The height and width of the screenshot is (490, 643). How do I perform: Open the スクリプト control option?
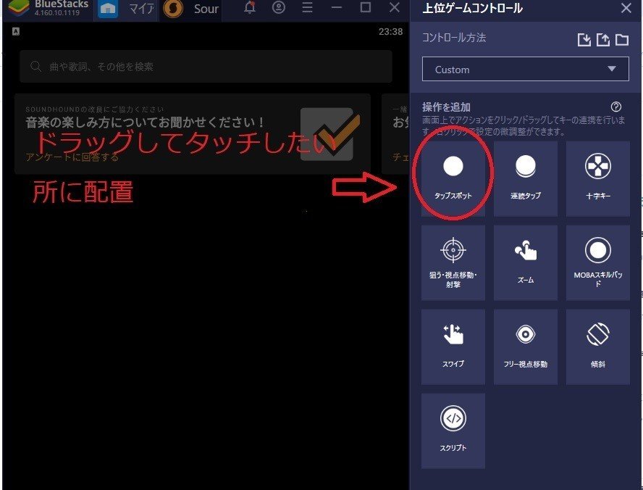pyautogui.click(x=453, y=430)
